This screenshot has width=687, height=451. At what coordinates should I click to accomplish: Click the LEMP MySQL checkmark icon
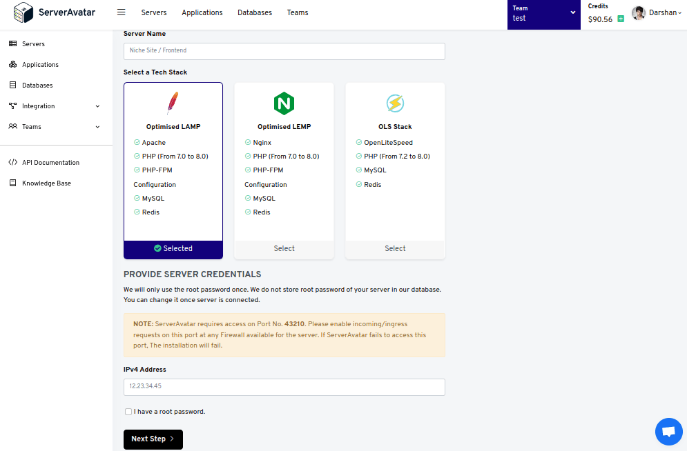point(248,198)
